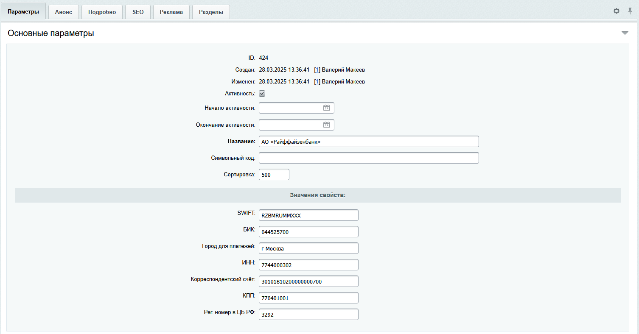Focus the Название field
The width and height of the screenshot is (639, 334).
click(x=369, y=142)
